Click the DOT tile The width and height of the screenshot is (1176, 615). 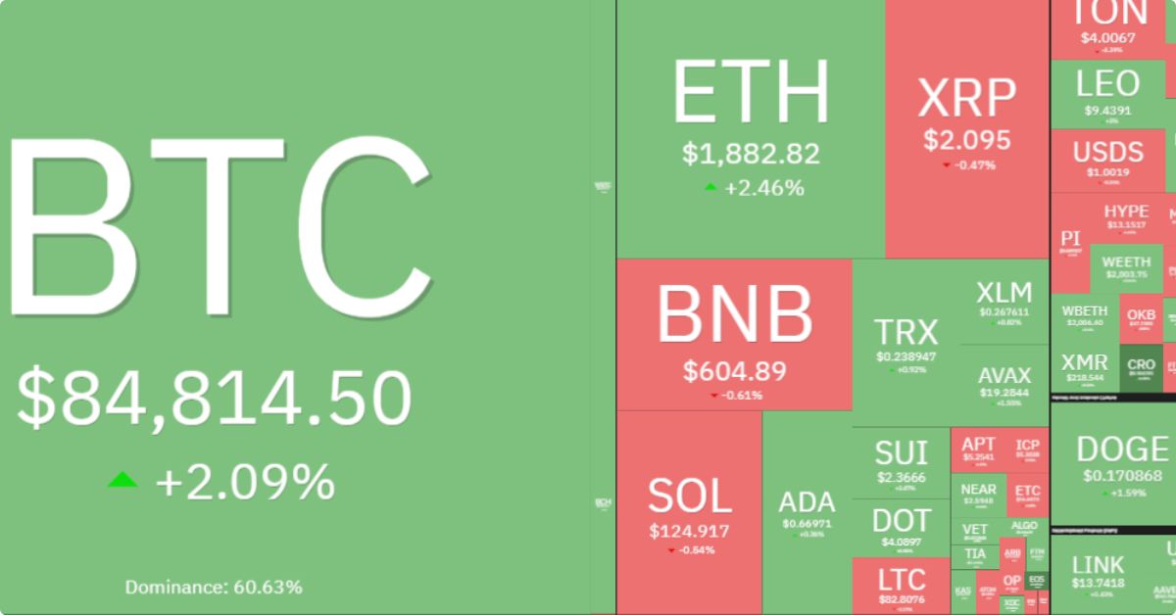point(901,529)
